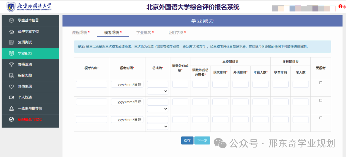Expand the 总成绩 dropdown in third row

pos(158,126)
